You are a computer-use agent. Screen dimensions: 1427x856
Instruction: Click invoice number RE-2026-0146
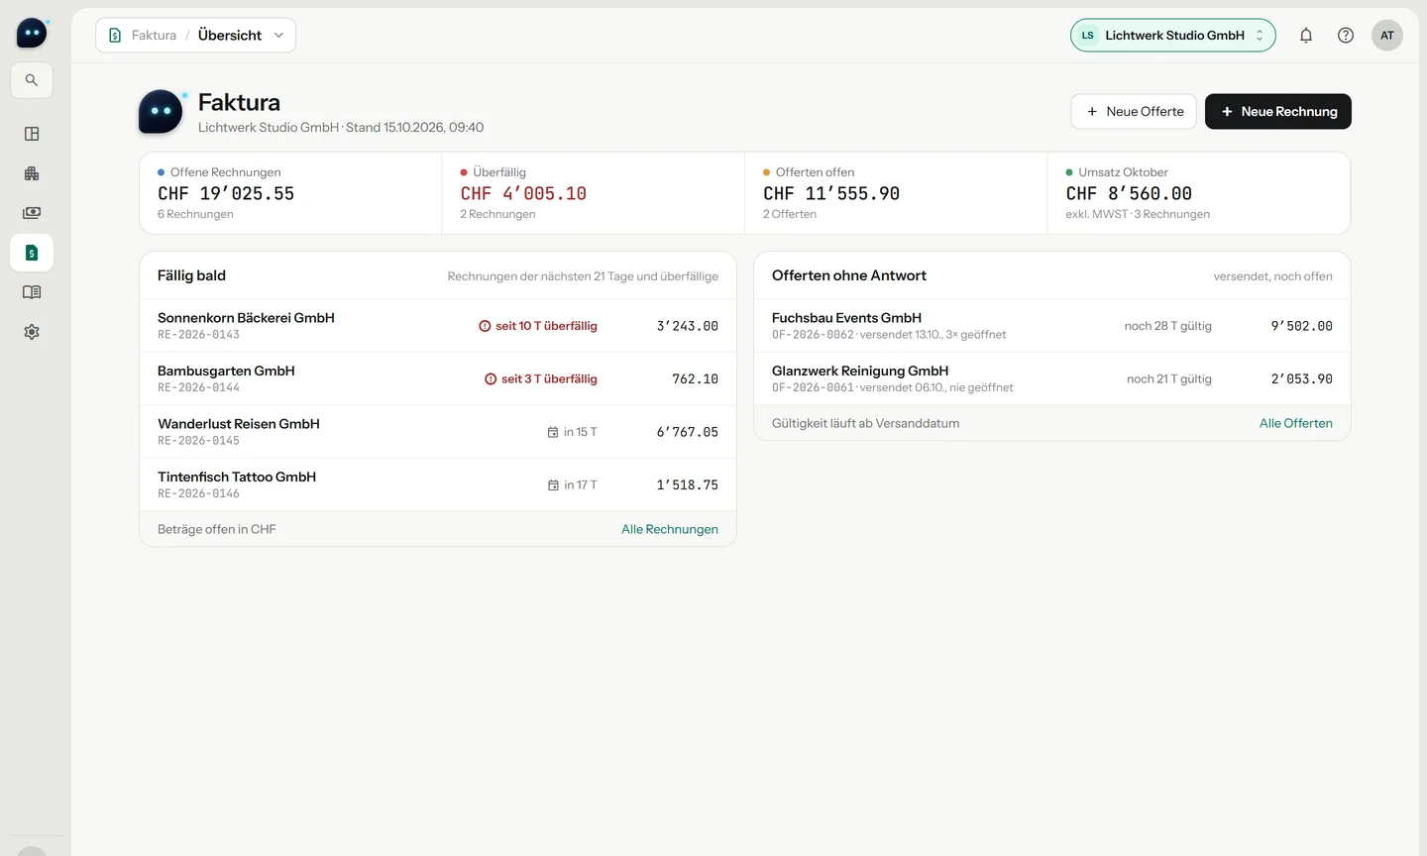(x=198, y=493)
